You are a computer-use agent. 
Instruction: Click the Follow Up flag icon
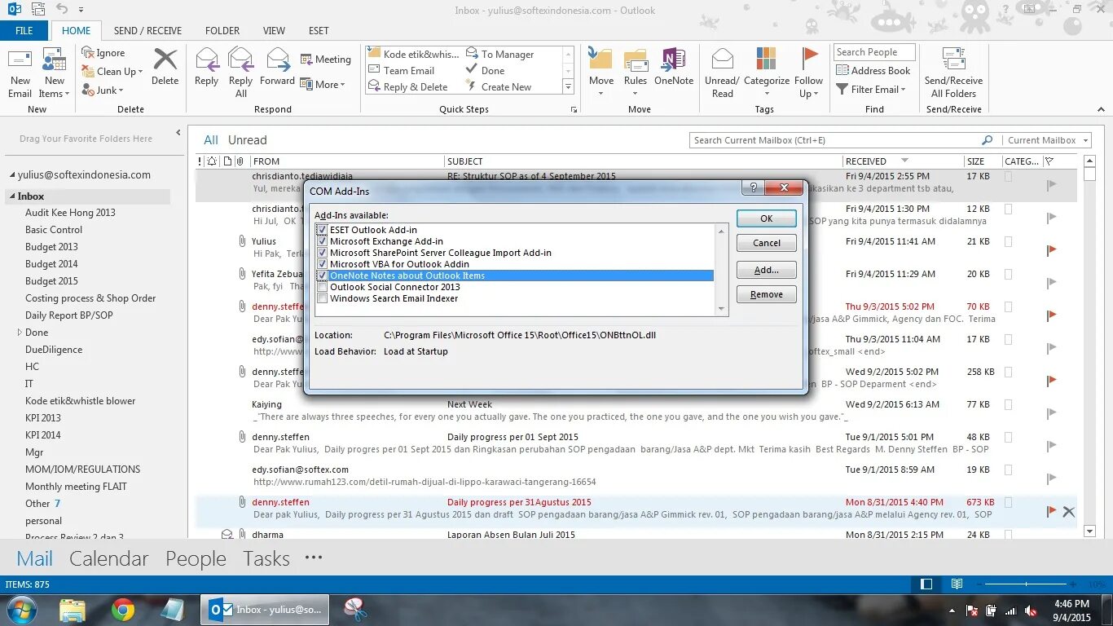tap(809, 59)
